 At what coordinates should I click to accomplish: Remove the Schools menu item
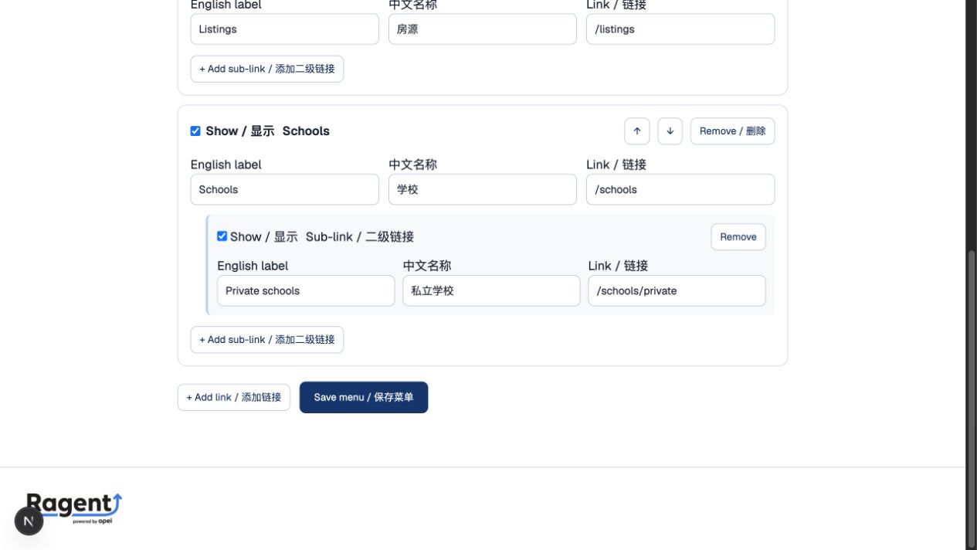click(x=732, y=131)
